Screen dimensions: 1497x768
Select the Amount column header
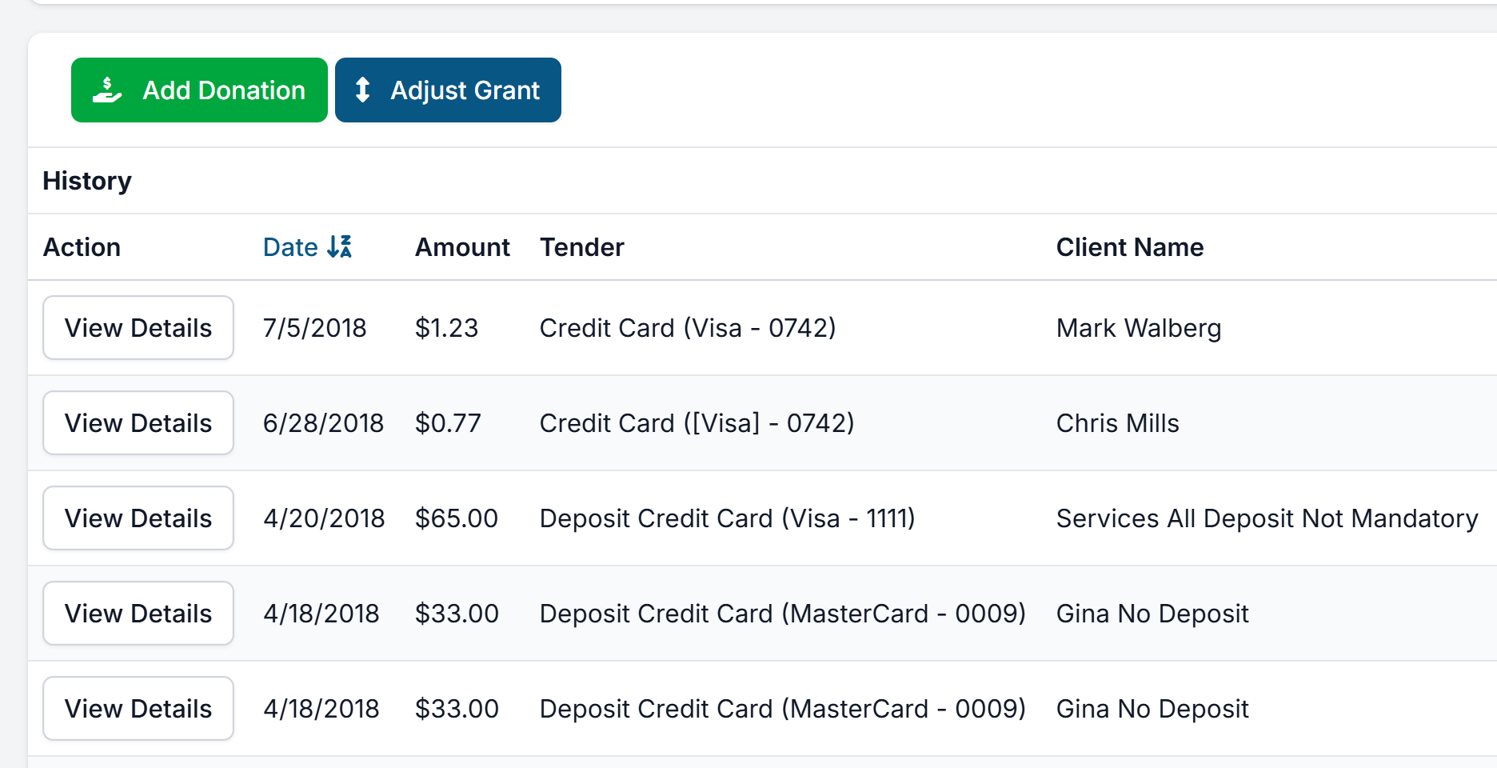pos(462,247)
